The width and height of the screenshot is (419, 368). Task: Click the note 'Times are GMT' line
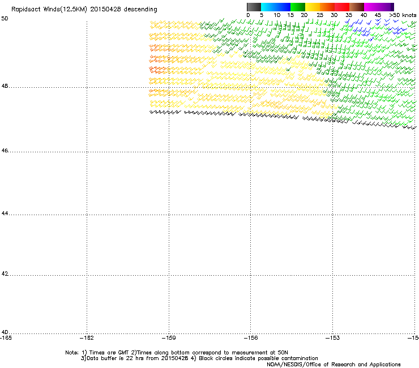177,353
